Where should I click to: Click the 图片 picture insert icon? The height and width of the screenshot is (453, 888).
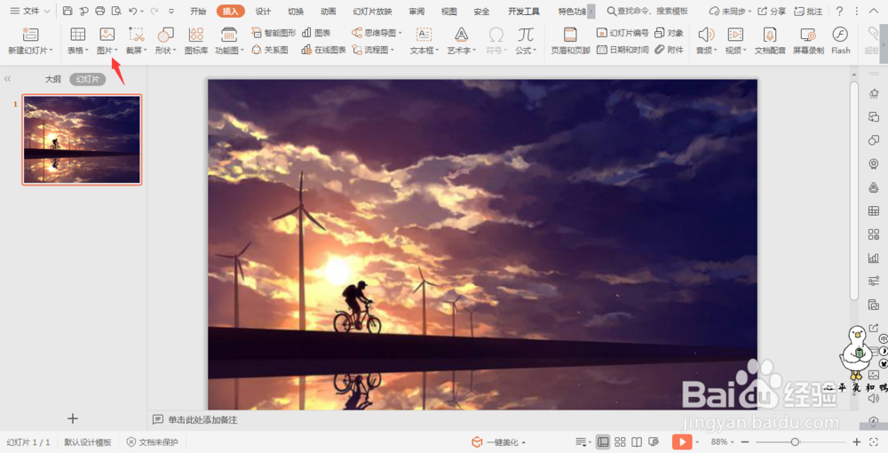107,35
